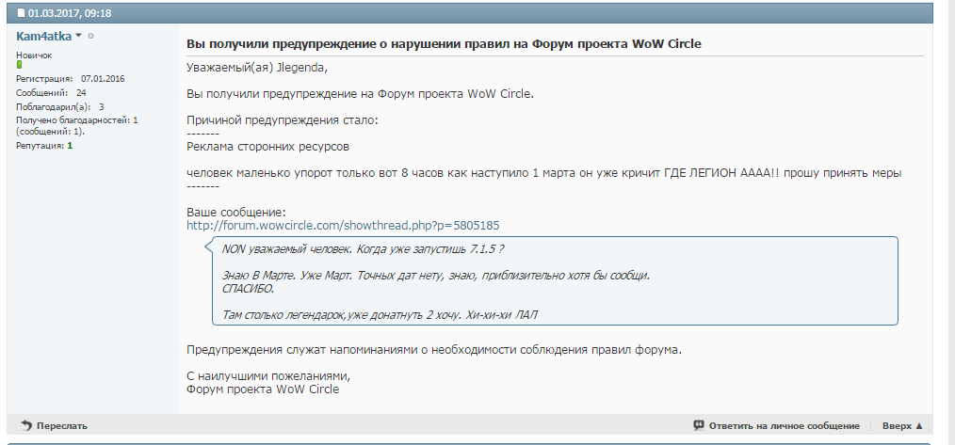
Task: Click the green reputation bar under Новичок
Action: coord(19,65)
